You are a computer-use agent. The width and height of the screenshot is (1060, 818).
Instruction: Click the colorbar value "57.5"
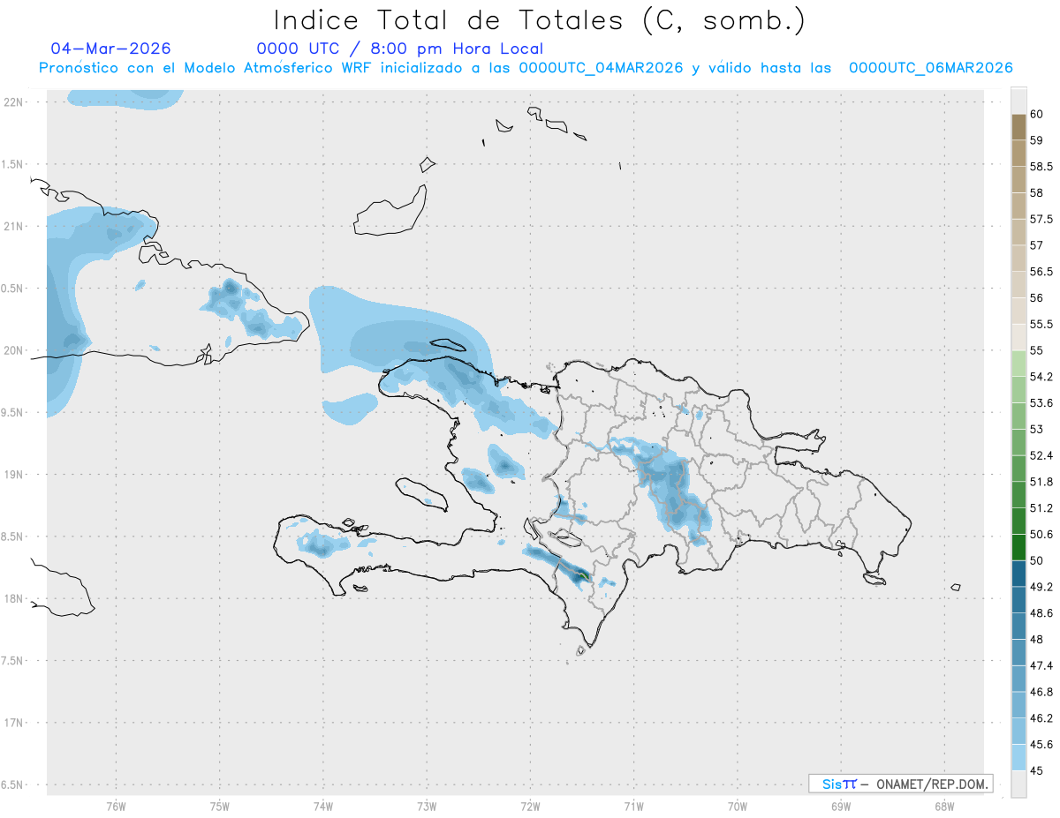[1041, 219]
